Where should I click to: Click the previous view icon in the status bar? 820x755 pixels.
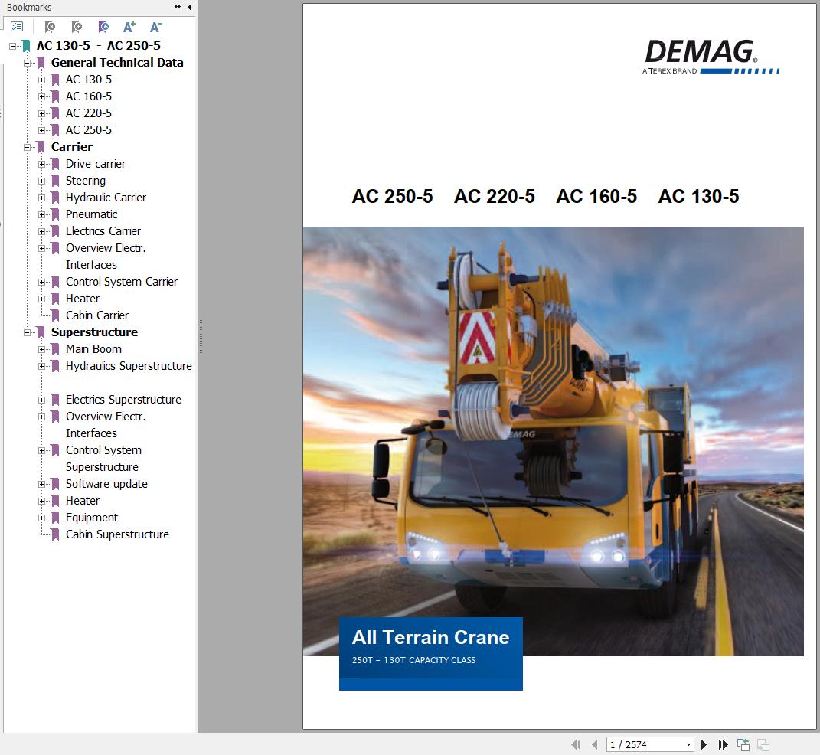click(743, 744)
